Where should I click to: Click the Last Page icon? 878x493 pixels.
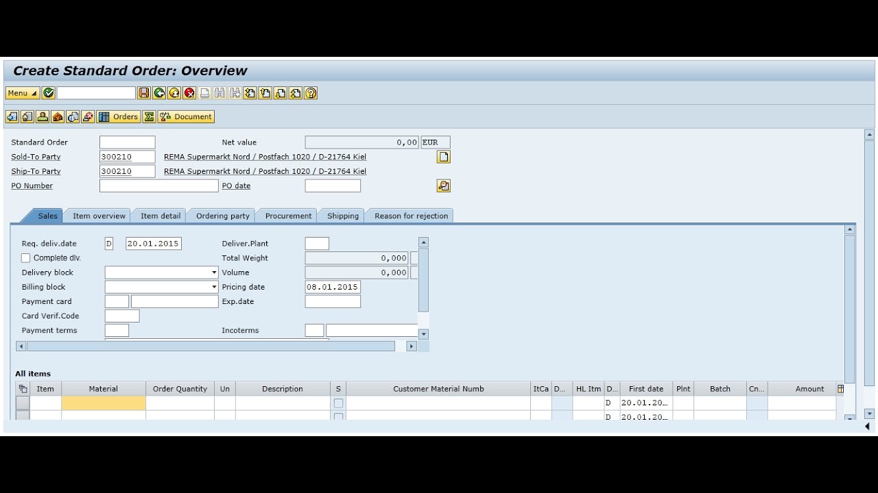[x=295, y=93]
